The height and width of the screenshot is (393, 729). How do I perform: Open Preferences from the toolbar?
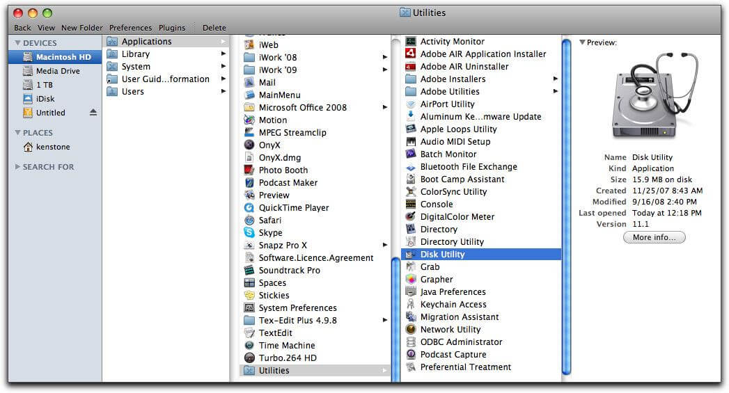[131, 28]
